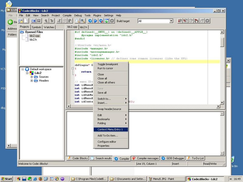Click the Rebuild toolbar icon
The height and width of the screenshot is (182, 243).
[x=107, y=21]
